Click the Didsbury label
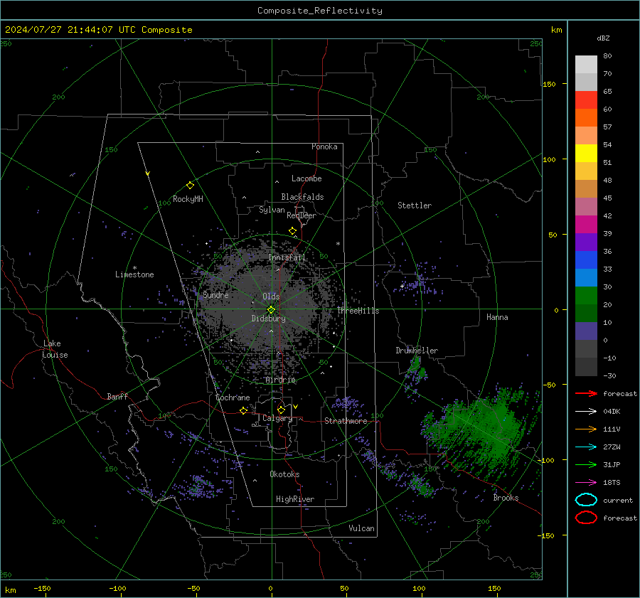Screen dimensions: 640x598 pyautogui.click(x=269, y=319)
